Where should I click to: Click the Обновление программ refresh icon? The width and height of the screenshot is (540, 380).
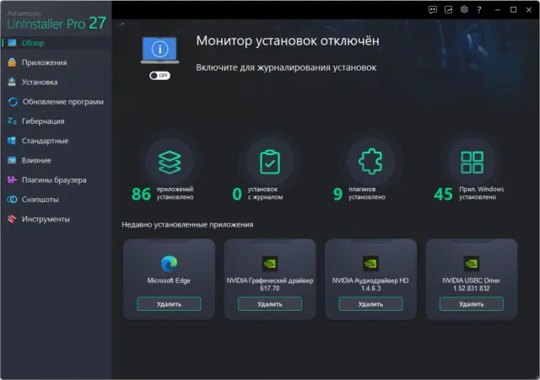tap(13, 101)
